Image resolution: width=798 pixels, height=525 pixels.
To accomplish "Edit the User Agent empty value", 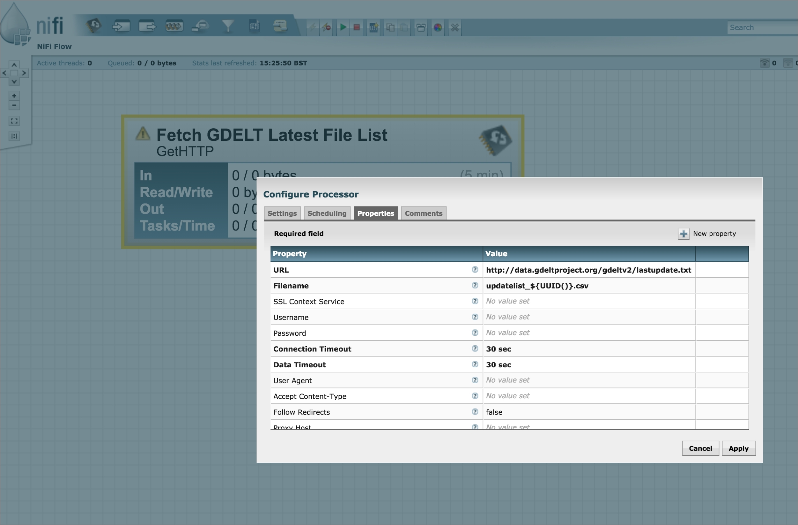I will 589,380.
